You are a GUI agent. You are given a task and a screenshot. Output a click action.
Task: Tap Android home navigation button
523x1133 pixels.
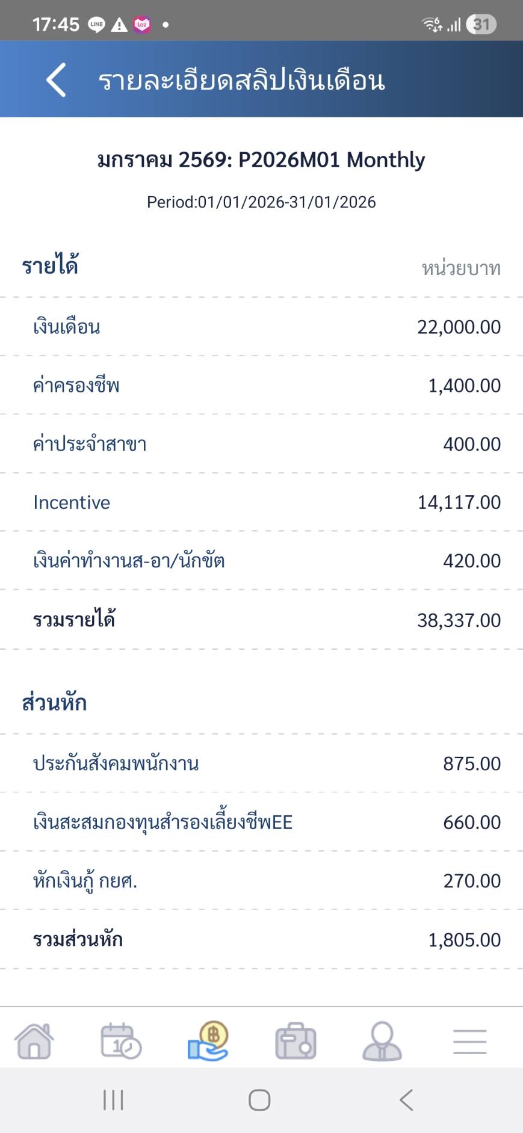[x=259, y=1100]
